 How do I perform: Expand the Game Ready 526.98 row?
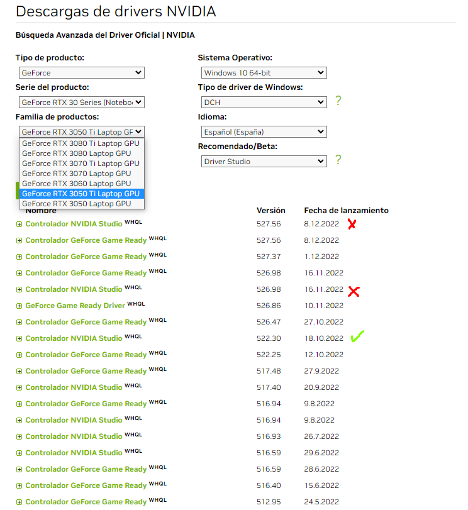tap(19, 273)
